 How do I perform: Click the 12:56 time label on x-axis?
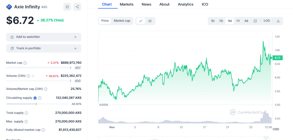(268, 127)
